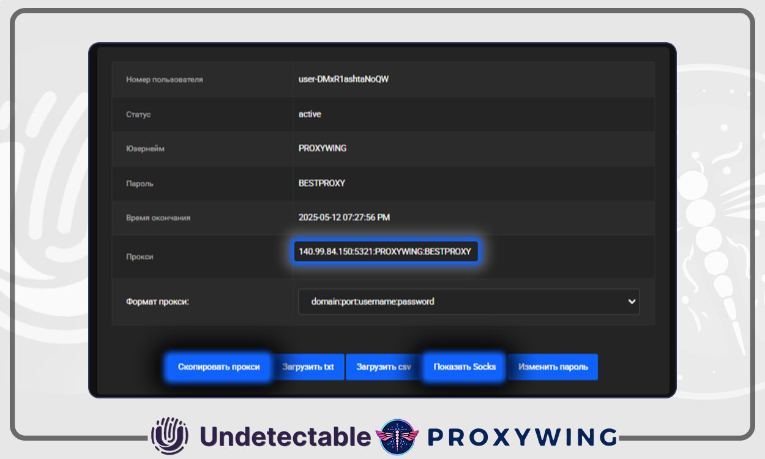
Task: Click the Undetectable fingerprint logo icon
Action: point(170,436)
